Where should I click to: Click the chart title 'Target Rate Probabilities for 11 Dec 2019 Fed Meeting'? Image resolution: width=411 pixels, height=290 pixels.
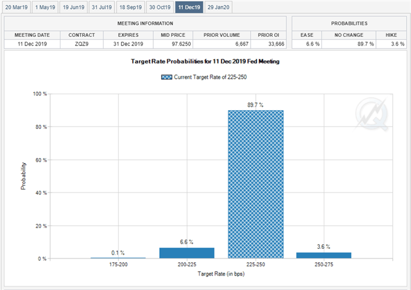[205, 61]
